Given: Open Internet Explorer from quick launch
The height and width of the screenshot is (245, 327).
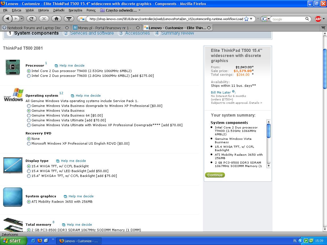Looking at the screenshot, I should 33,241.
